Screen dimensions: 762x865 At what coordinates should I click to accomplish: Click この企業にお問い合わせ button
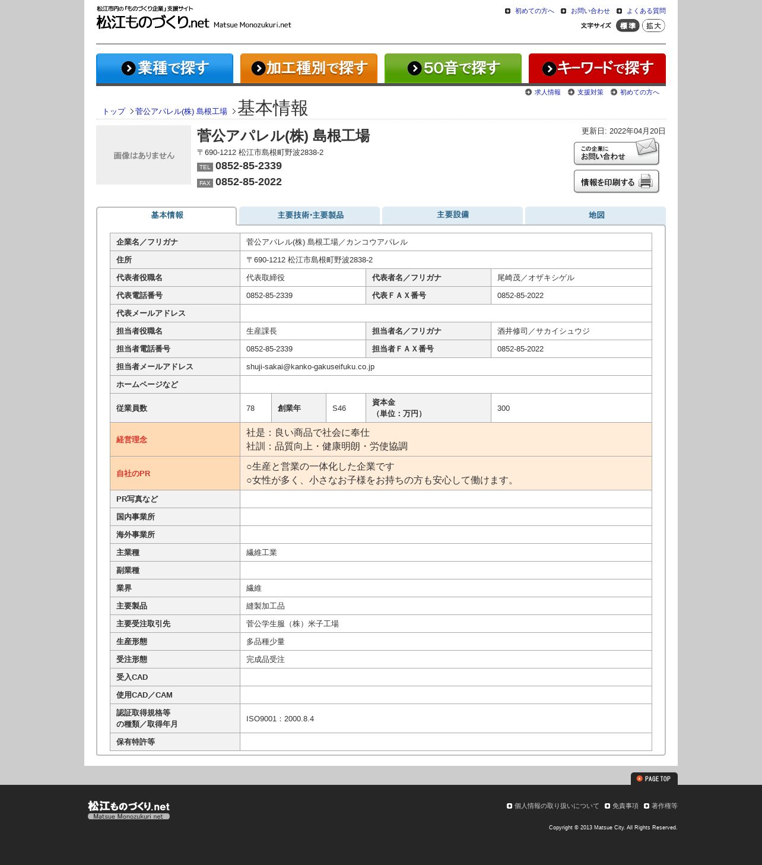click(x=617, y=152)
